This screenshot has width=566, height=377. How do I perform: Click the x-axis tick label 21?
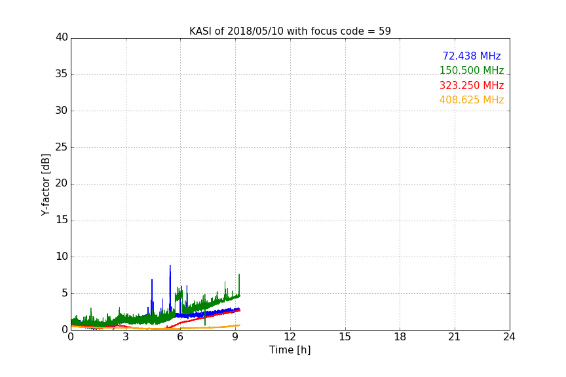[455, 337]
